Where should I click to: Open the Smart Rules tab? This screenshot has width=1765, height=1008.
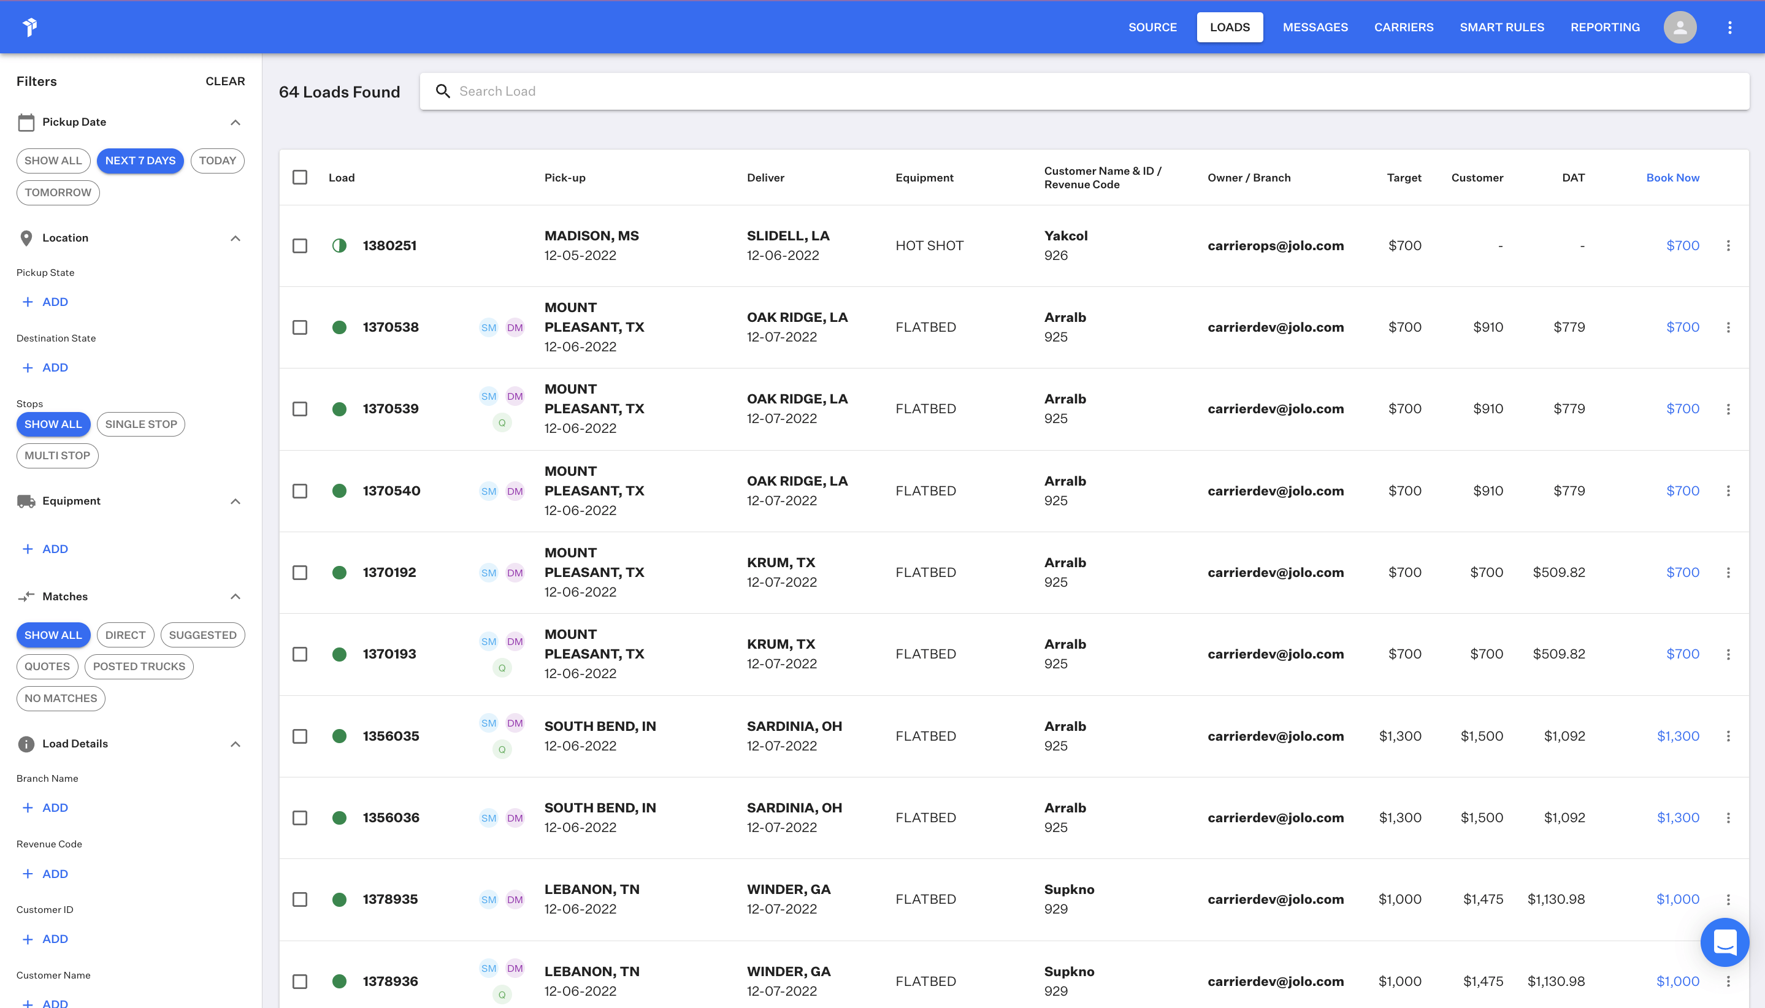click(1501, 27)
